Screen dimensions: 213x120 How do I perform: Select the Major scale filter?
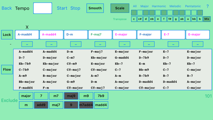coord(144,6)
